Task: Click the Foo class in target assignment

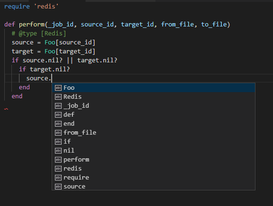Action: (x=50, y=51)
